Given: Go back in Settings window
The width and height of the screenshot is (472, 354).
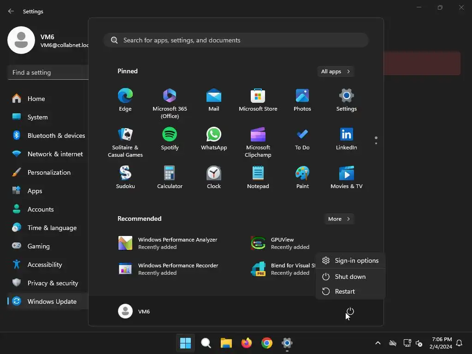Looking at the screenshot, I should click(x=11, y=11).
